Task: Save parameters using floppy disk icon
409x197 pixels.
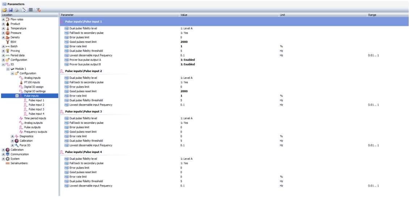Action: [11, 10]
